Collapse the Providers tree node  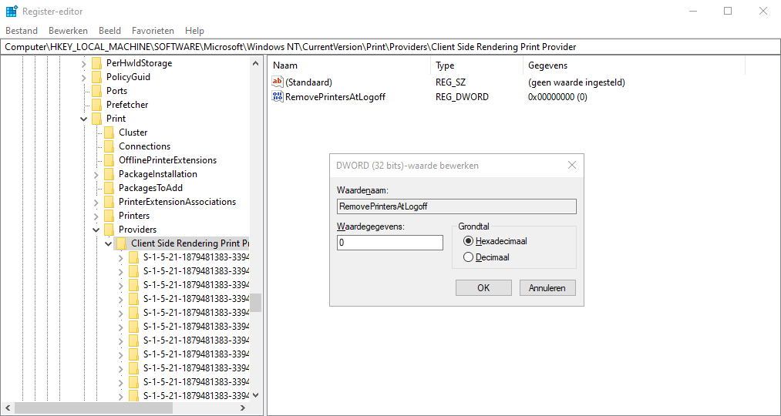tap(96, 230)
